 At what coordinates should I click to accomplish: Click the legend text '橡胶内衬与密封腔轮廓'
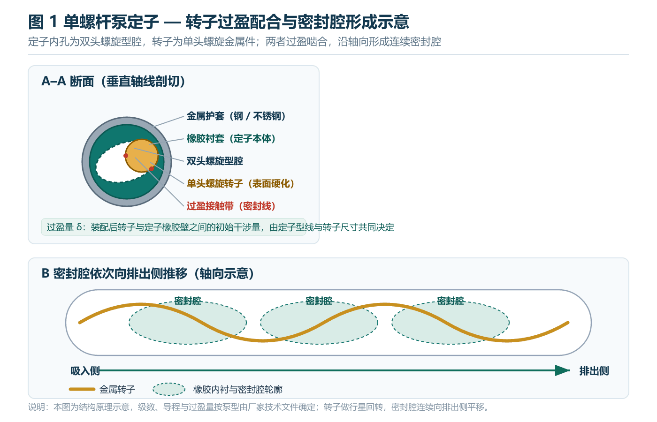click(x=238, y=389)
